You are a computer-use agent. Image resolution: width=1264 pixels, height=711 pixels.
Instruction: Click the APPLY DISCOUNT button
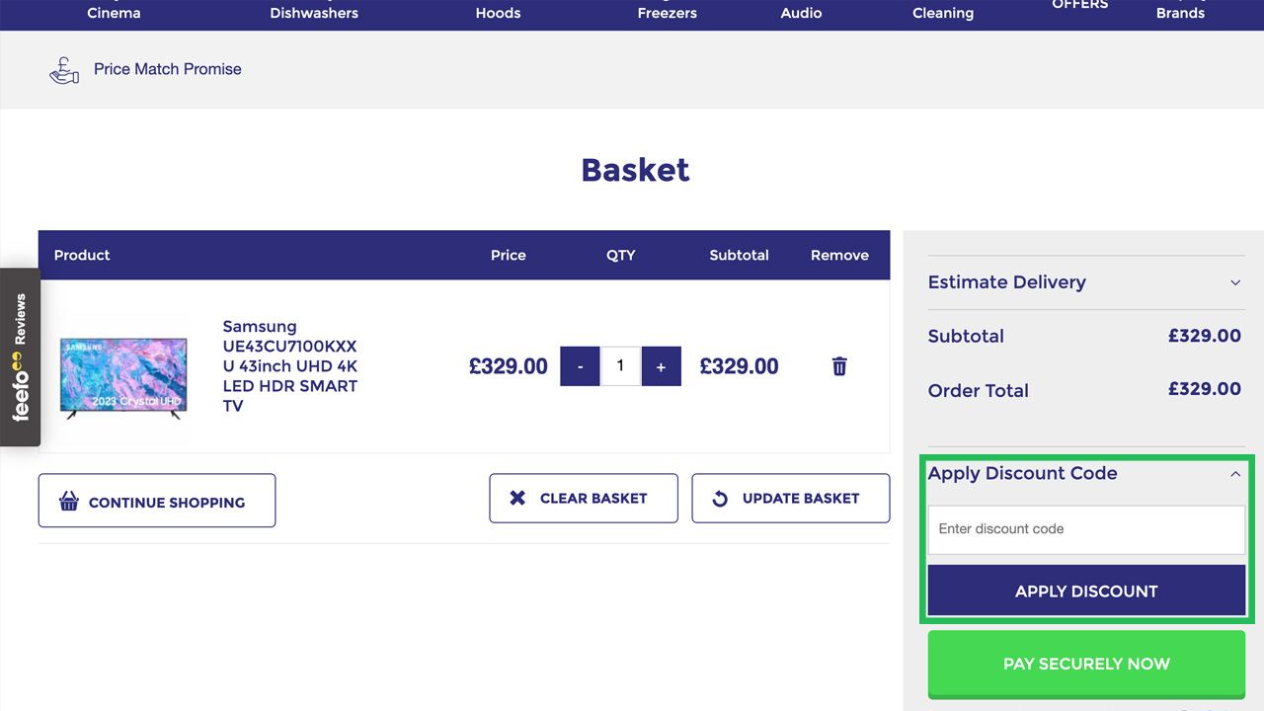point(1086,591)
